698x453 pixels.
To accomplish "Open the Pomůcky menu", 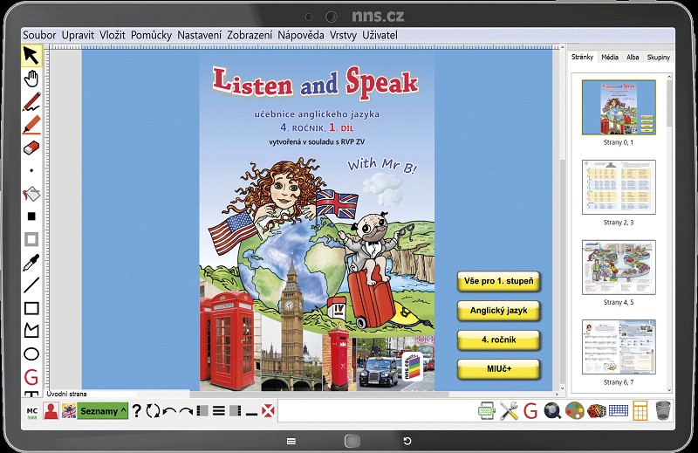I will [151, 35].
